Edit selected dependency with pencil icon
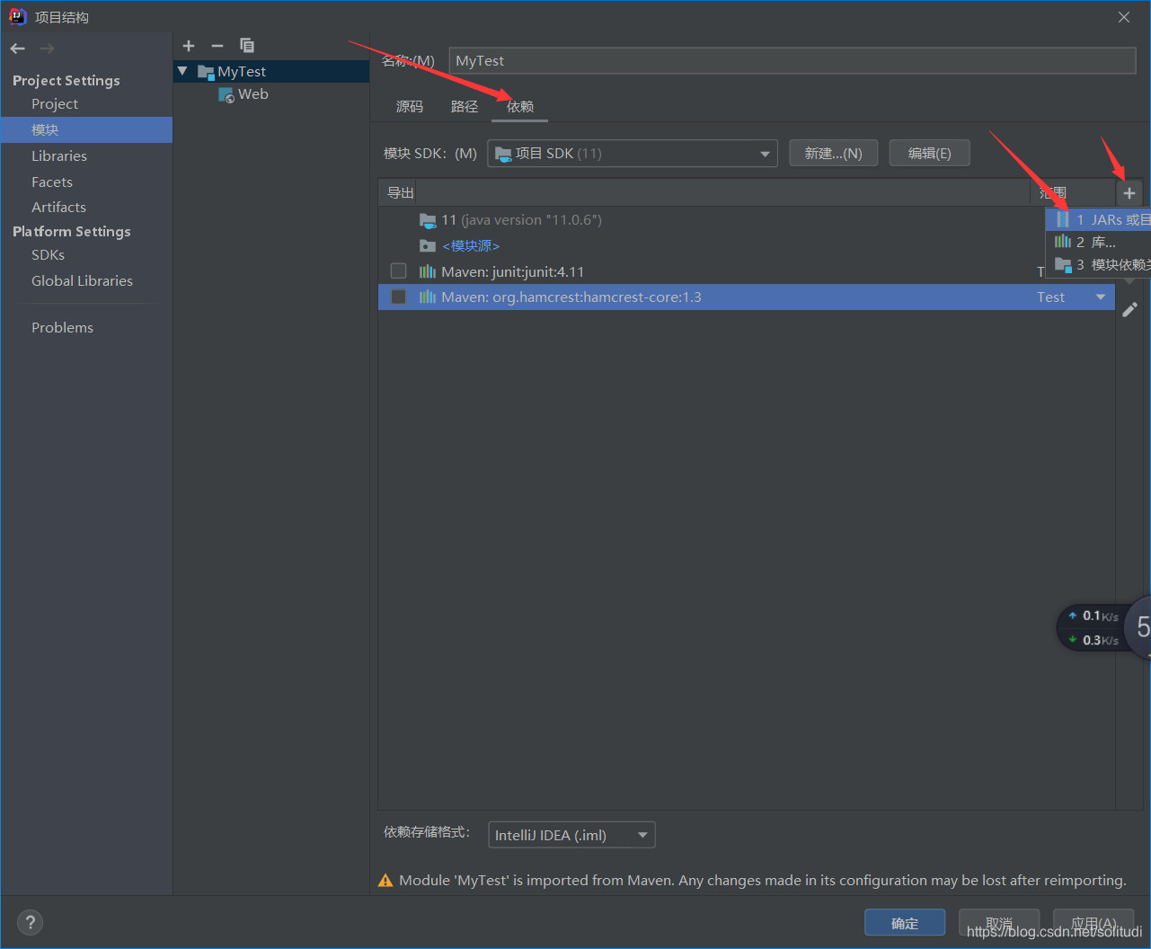Screen dimensions: 1151x949 [1130, 309]
